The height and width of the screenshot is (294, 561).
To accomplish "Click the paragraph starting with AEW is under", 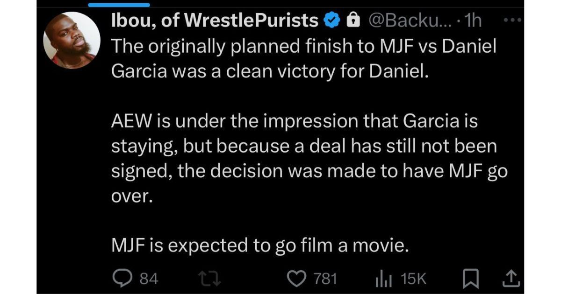I will coord(309,159).
